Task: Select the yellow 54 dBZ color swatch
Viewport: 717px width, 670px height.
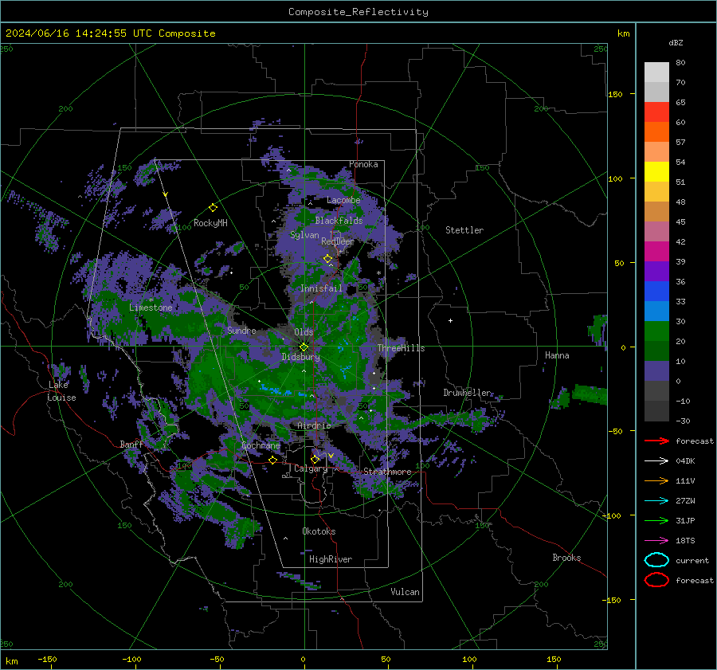Action: (x=656, y=171)
